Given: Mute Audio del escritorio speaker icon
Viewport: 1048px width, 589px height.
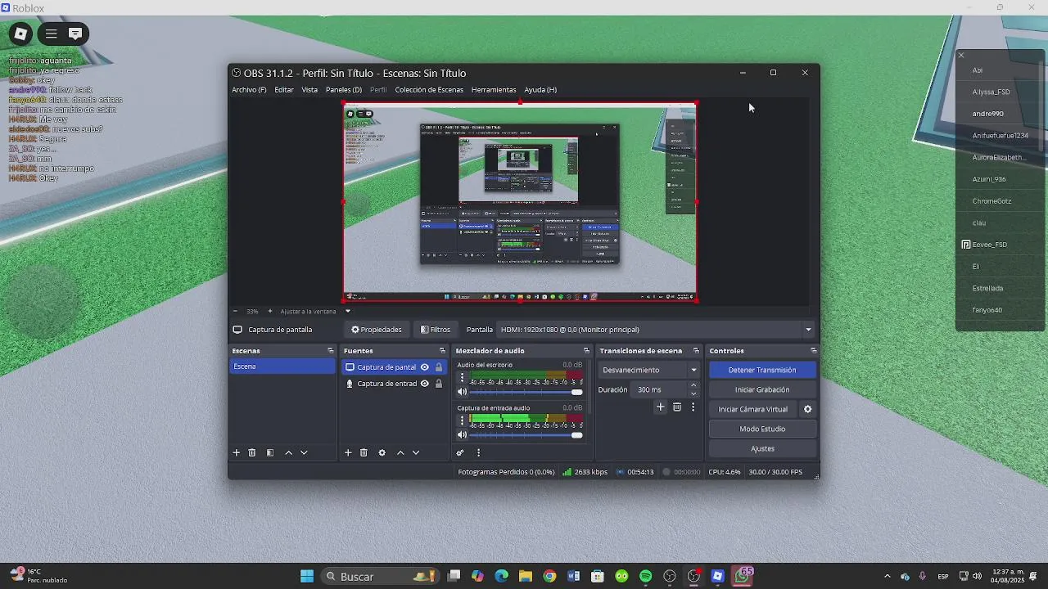Looking at the screenshot, I should [x=462, y=392].
